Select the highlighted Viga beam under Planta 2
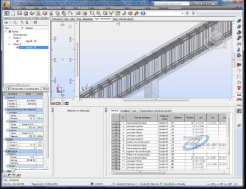The width and height of the screenshot is (246, 189). click(x=34, y=47)
